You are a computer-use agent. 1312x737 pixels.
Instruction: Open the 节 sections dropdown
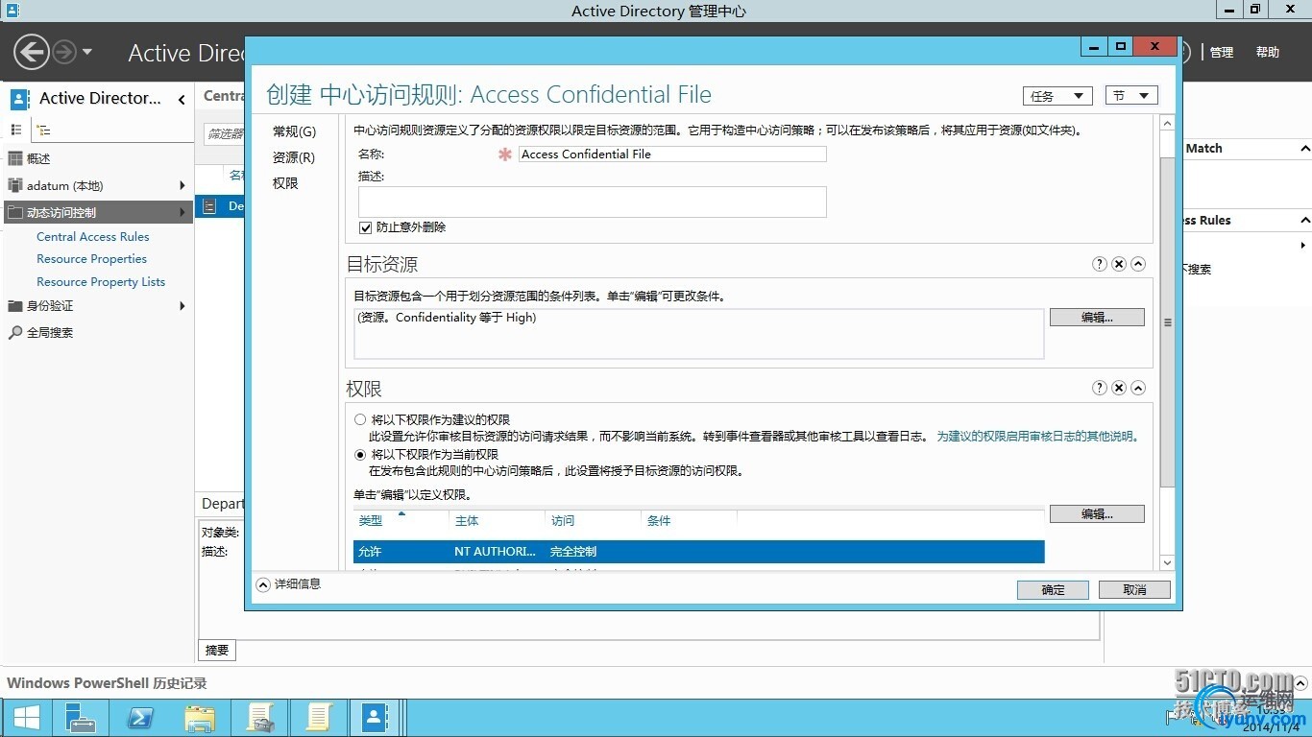[x=1131, y=96]
